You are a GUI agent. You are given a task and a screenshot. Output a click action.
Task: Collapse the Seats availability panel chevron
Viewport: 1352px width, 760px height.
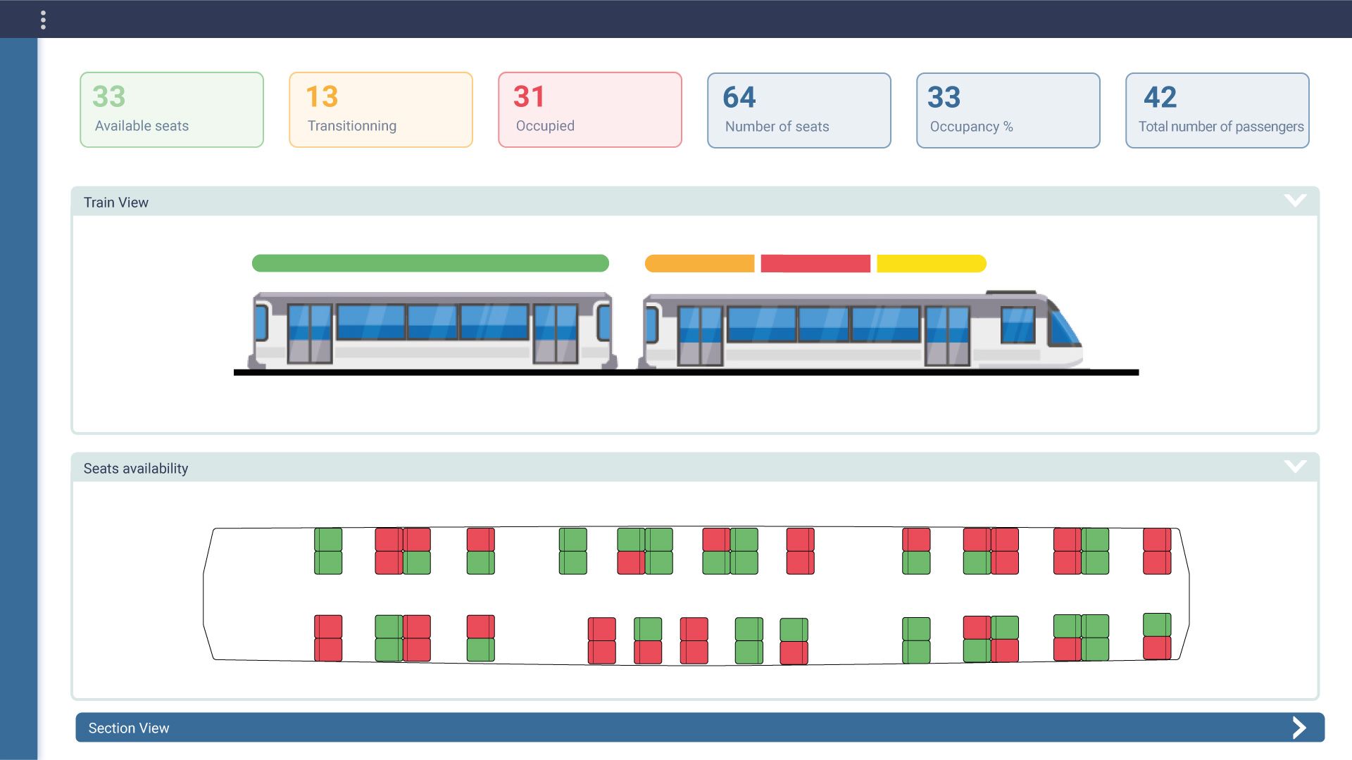click(1295, 467)
